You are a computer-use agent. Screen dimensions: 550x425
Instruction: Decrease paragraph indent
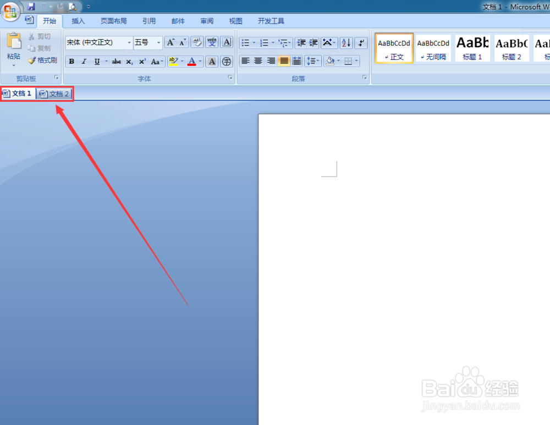tap(301, 43)
